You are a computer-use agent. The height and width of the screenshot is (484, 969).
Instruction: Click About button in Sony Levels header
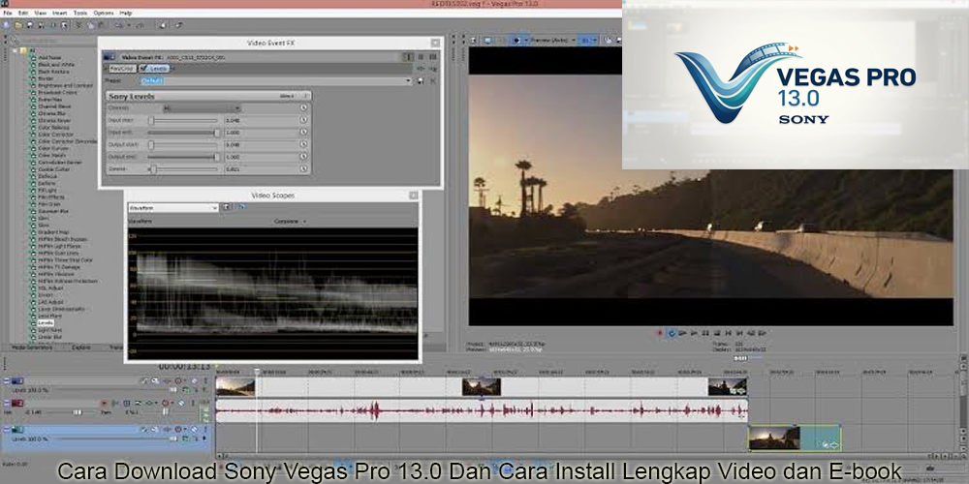tap(287, 96)
